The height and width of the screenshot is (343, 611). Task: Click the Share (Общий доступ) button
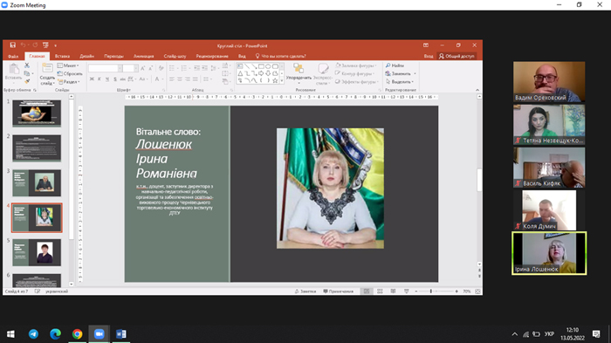click(457, 56)
